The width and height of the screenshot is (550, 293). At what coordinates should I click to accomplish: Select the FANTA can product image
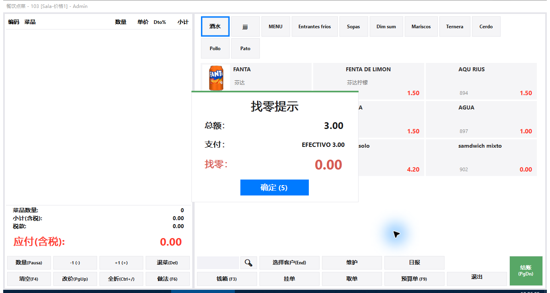tap(216, 78)
